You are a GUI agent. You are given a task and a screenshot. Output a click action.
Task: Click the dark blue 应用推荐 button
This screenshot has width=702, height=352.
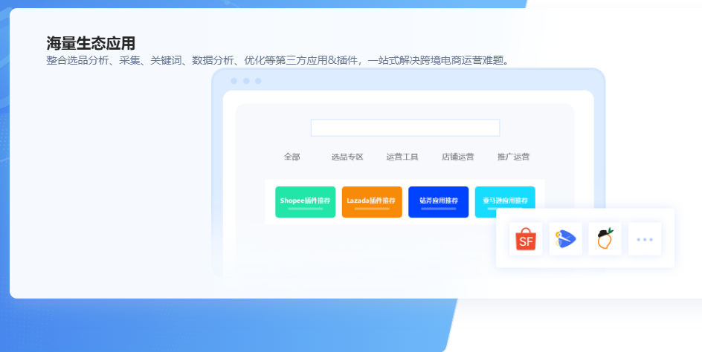click(x=438, y=202)
